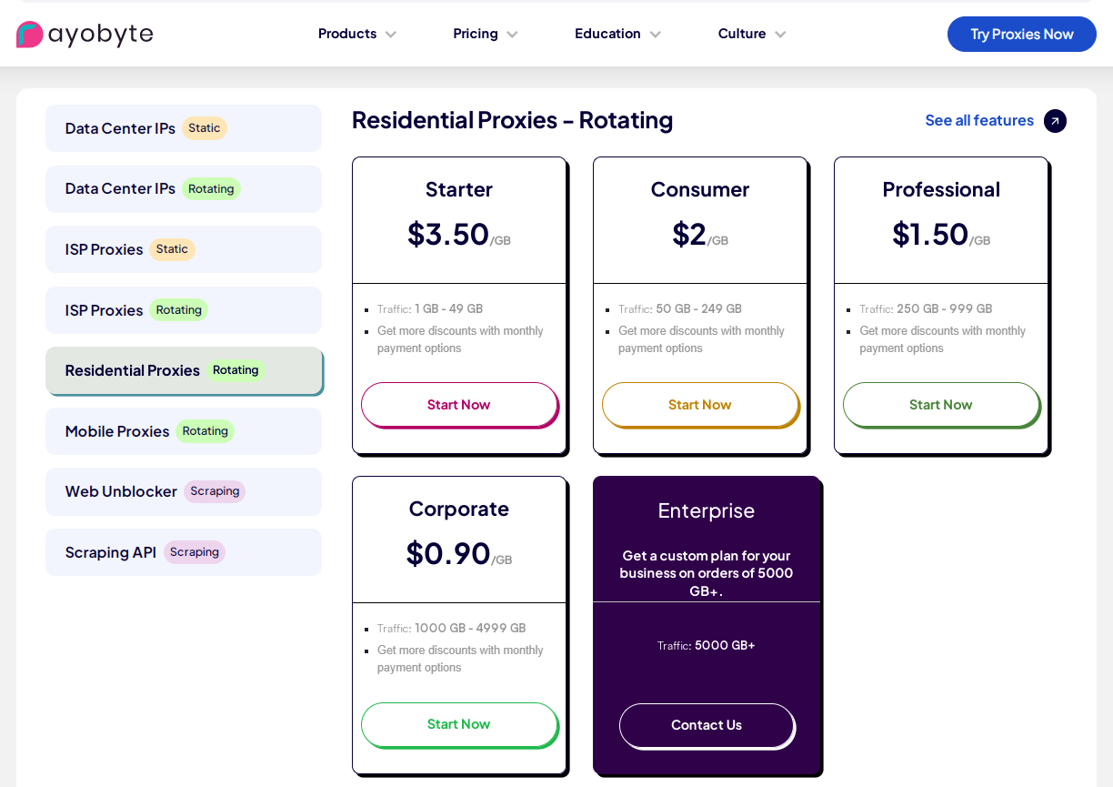The width and height of the screenshot is (1113, 787).
Task: Click Traffic 50 GB - 249 GB text
Action: pyautogui.click(x=680, y=309)
